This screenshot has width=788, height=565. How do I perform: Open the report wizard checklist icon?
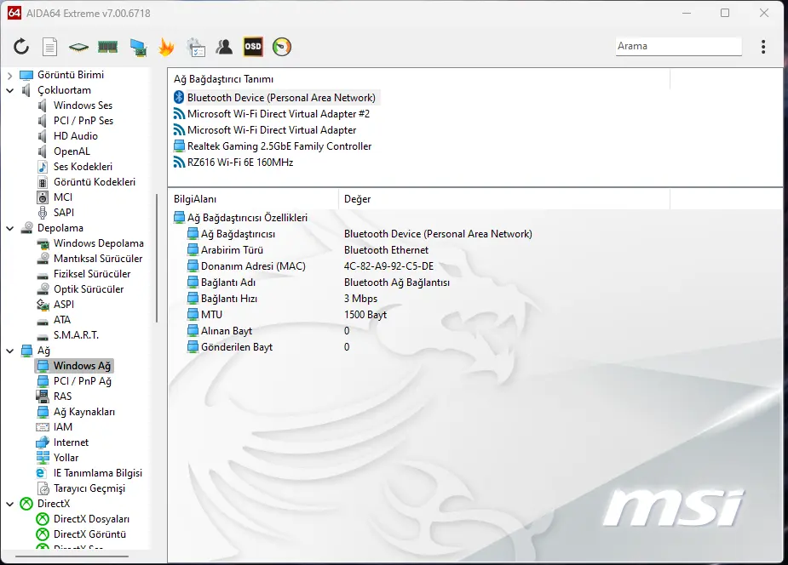195,47
